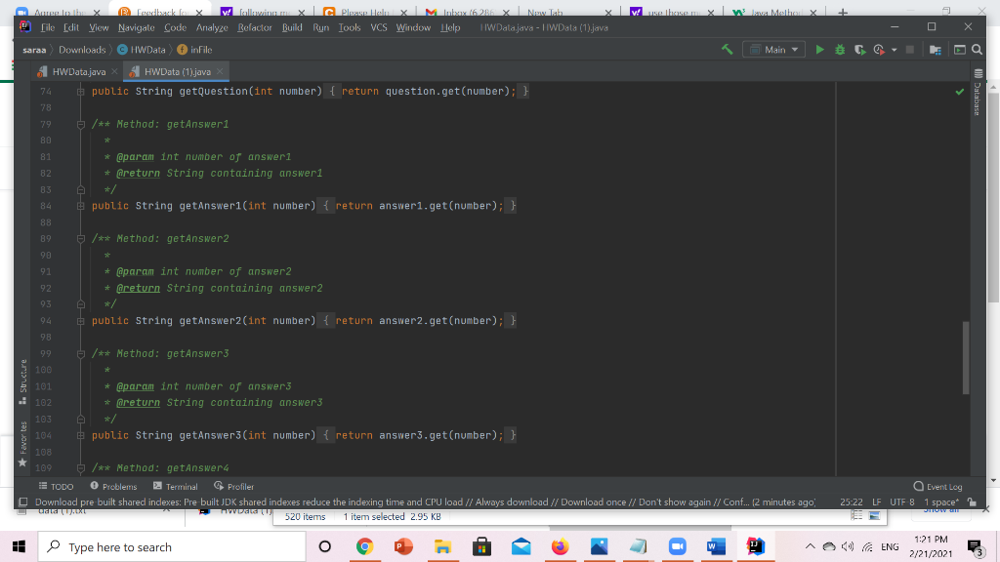The width and height of the screenshot is (1000, 562).
Task: Click the Profile run clock icon
Action: [879, 49]
